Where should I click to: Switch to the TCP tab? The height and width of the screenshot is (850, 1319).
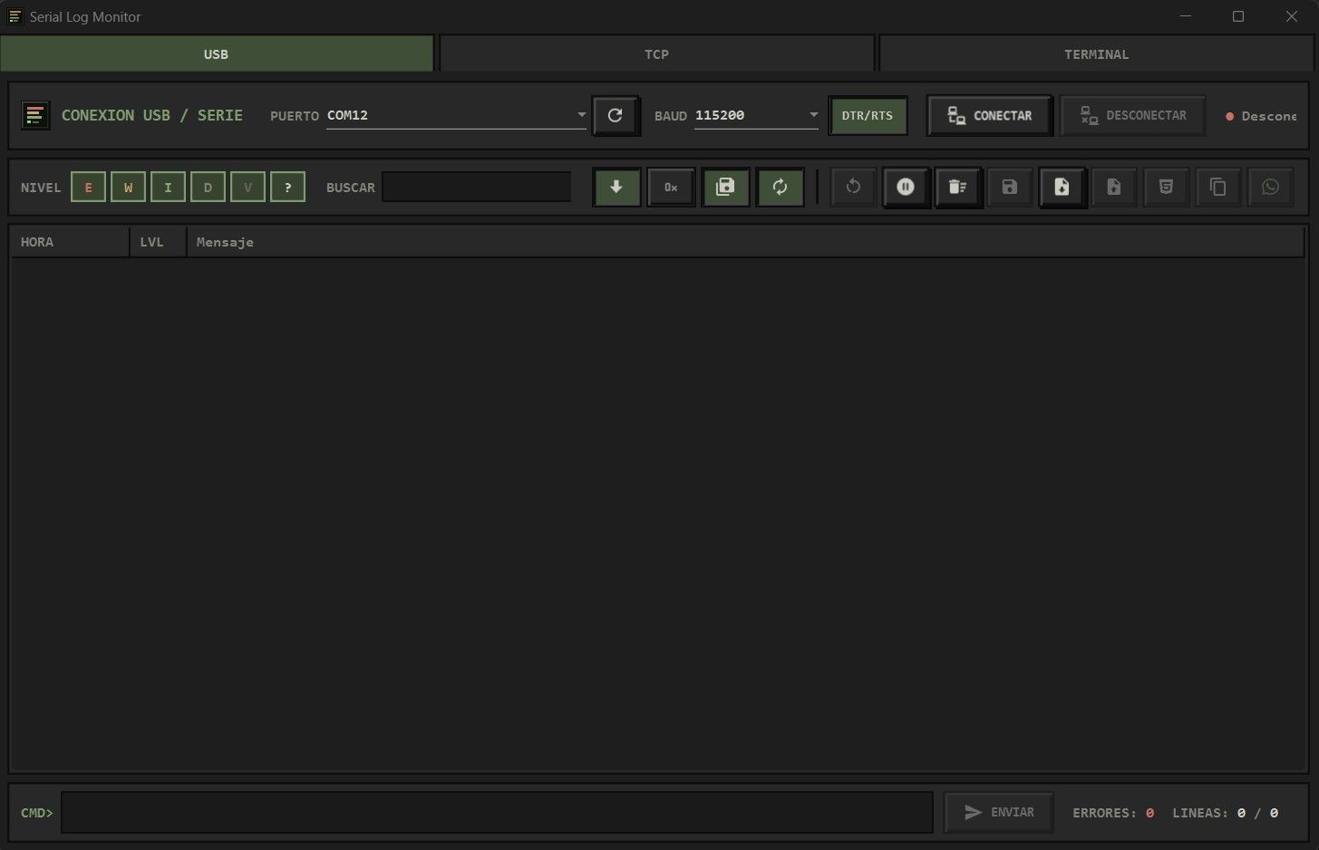[657, 54]
